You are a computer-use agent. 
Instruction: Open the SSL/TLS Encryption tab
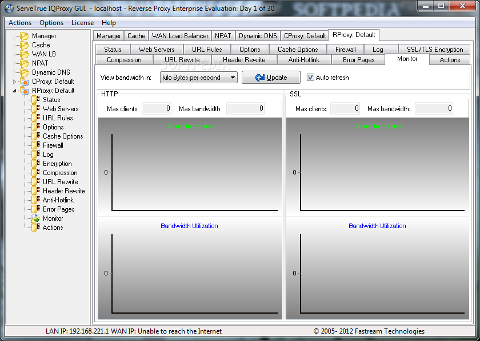pyautogui.click(x=435, y=50)
